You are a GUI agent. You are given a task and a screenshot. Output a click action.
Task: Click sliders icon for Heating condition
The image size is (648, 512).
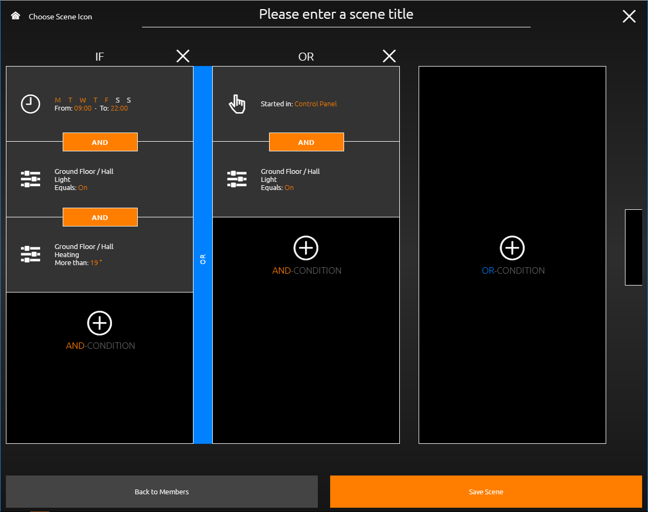pos(31,254)
